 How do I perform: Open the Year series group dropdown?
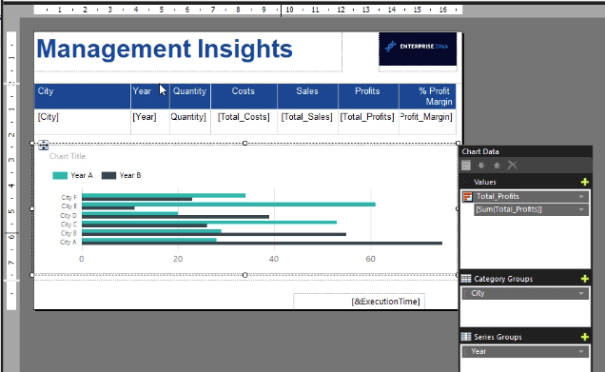click(x=581, y=352)
